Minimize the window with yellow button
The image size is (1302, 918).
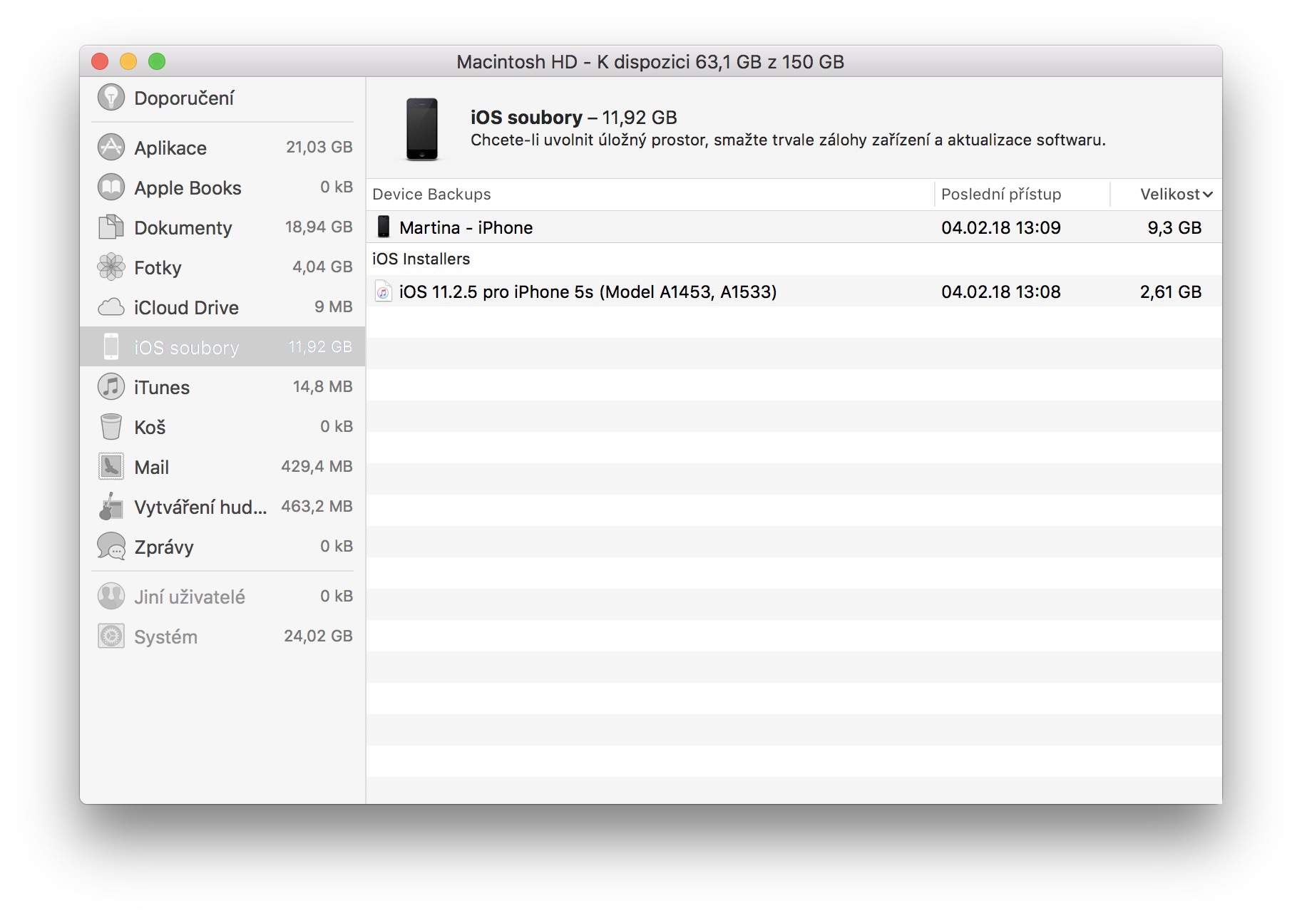tap(128, 62)
